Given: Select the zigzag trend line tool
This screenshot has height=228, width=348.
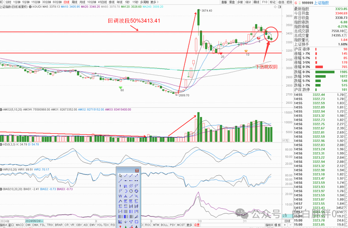Looking at the screenshot, I should [131, 196].
